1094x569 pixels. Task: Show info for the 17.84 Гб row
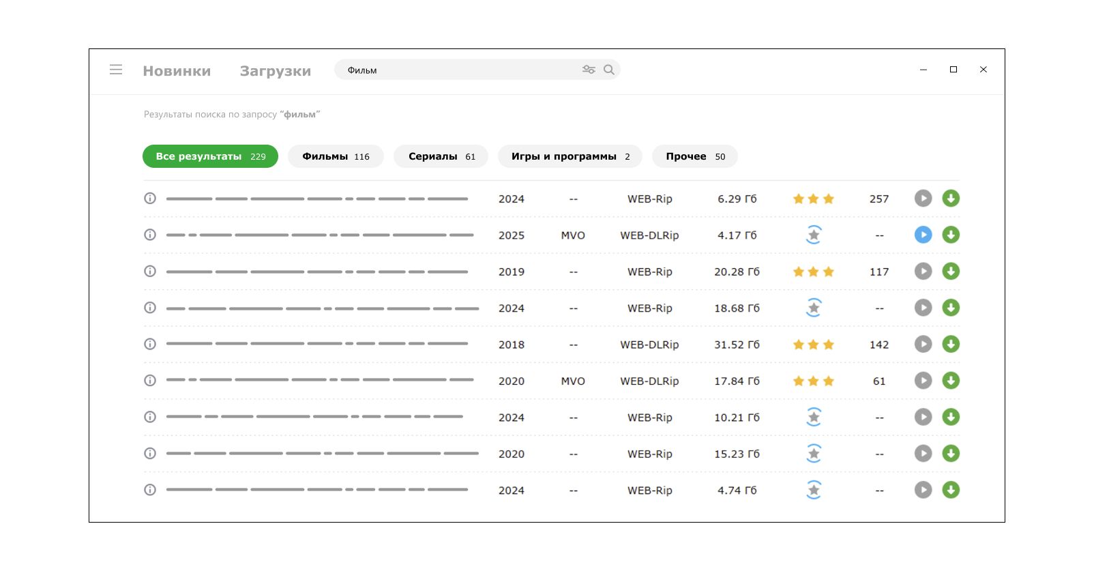coord(150,381)
